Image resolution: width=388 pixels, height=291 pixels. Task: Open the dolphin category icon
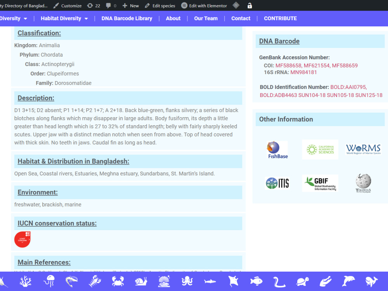click(348, 281)
